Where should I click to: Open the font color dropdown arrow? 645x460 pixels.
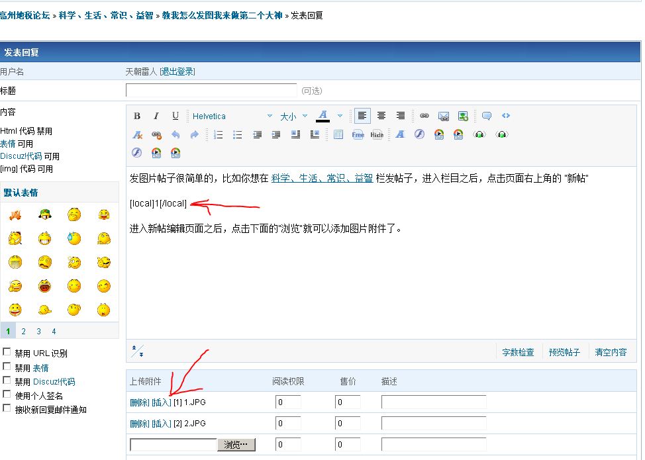pos(340,116)
